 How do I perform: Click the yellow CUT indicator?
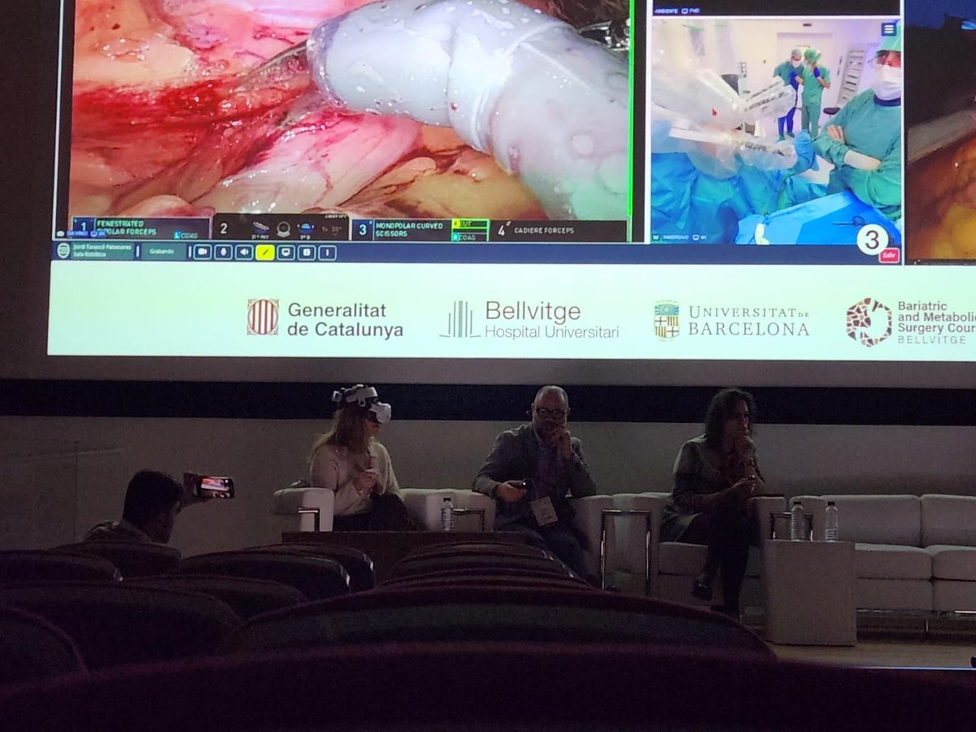pos(470,224)
